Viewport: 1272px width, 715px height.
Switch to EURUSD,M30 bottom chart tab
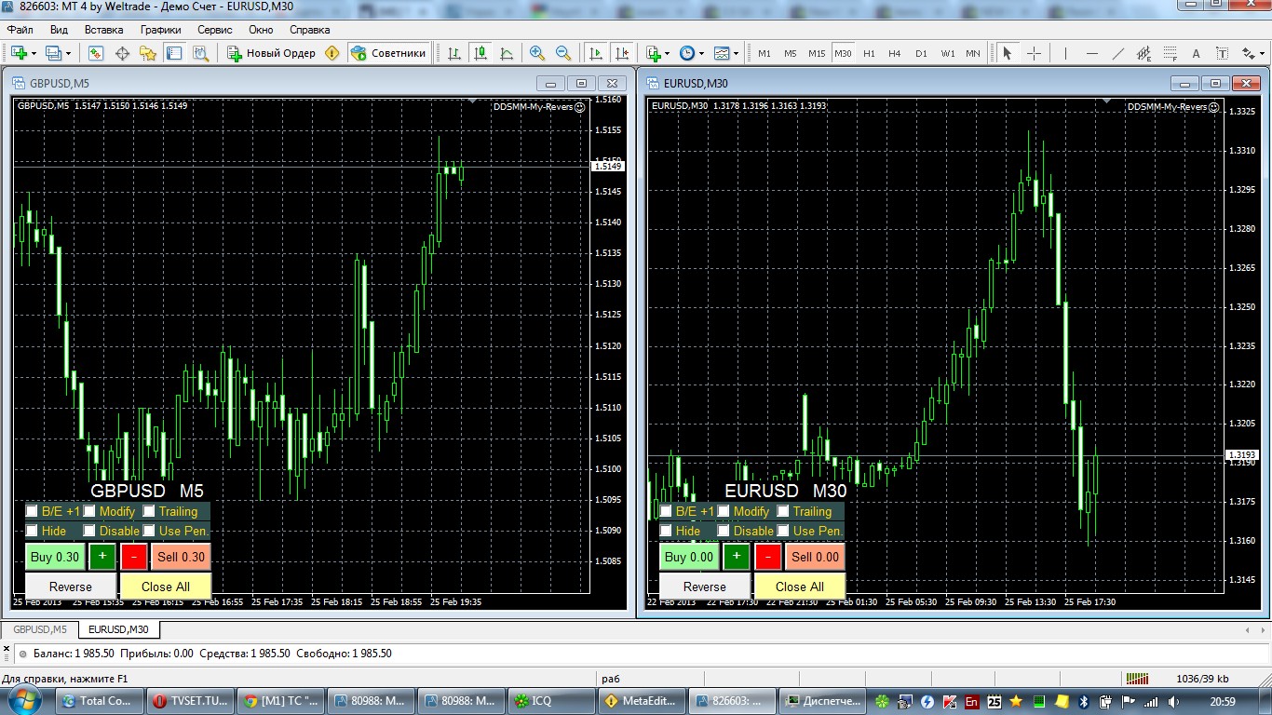coord(118,629)
